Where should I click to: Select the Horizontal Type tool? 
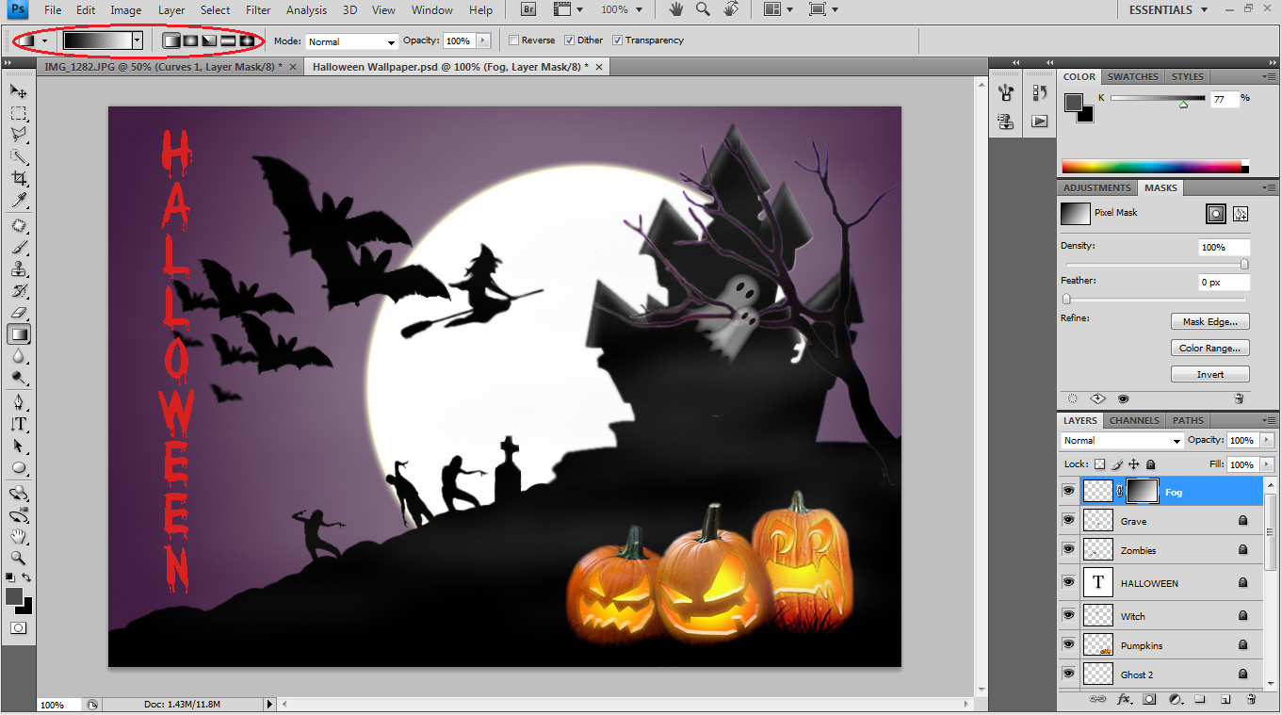(19, 424)
